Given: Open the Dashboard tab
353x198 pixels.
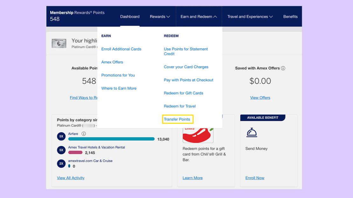Looking at the screenshot, I should click(x=130, y=16).
